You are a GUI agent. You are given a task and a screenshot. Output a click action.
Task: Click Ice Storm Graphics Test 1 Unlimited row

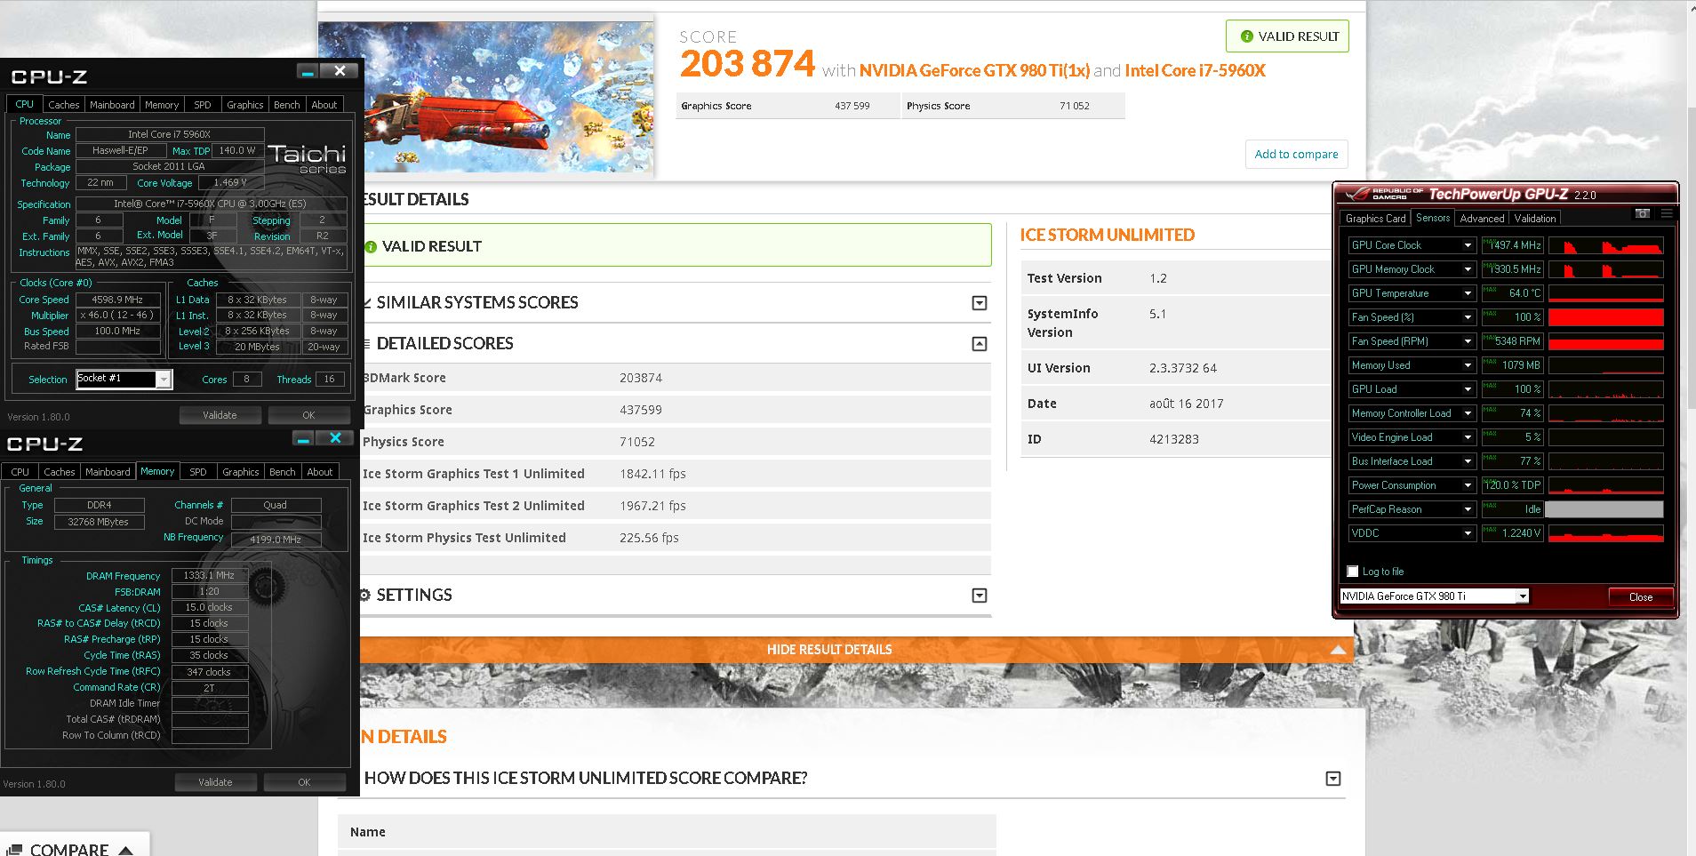[676, 474]
